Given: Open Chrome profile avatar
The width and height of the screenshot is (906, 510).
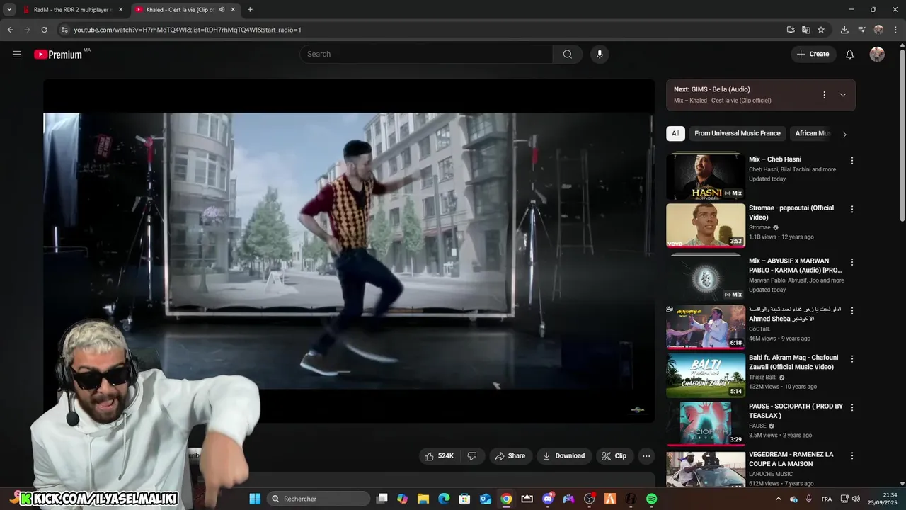Looking at the screenshot, I should [878, 30].
